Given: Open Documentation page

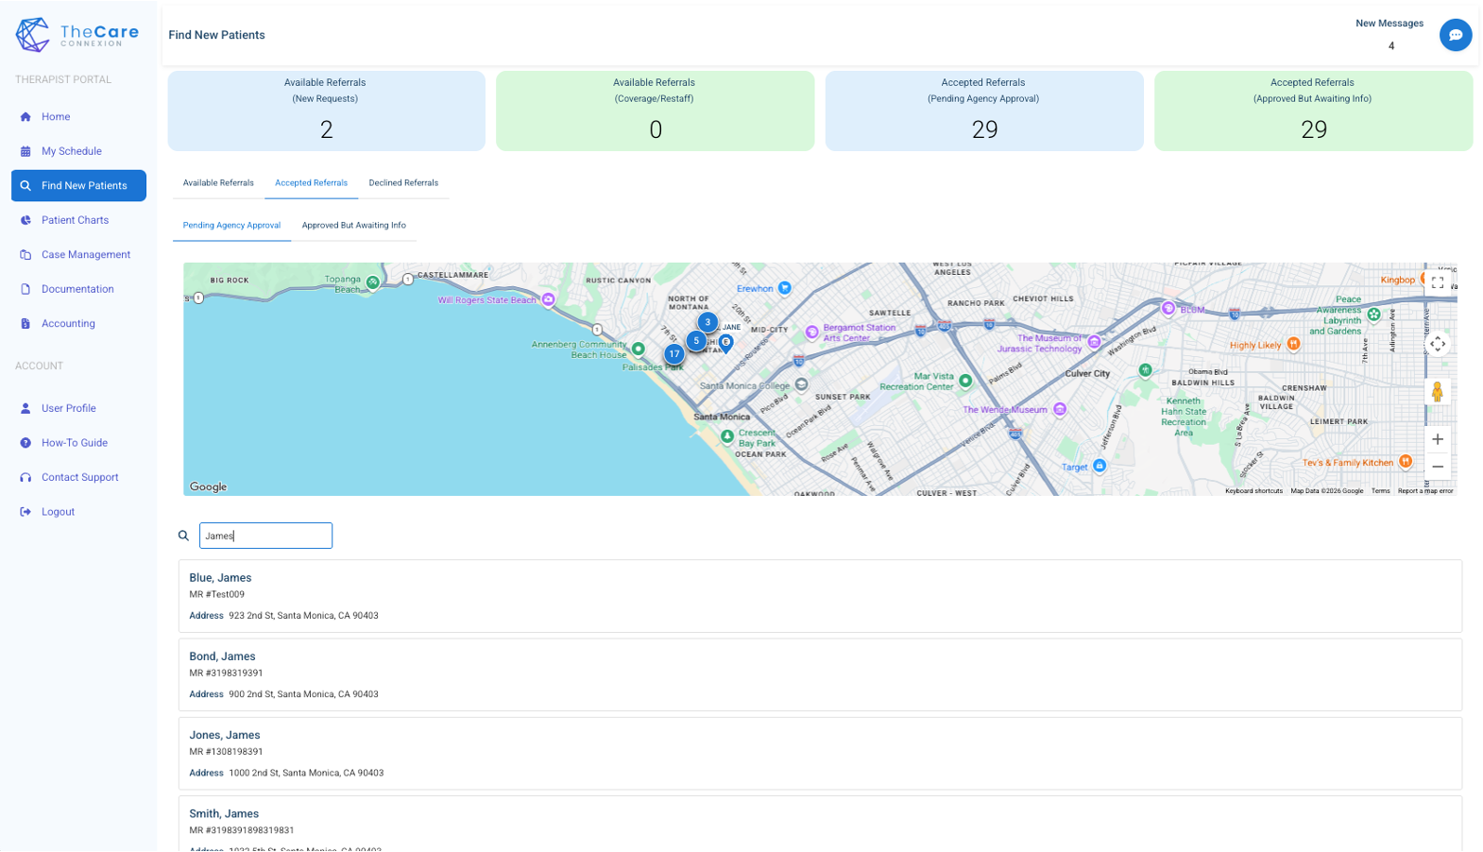Looking at the screenshot, I should 78,289.
